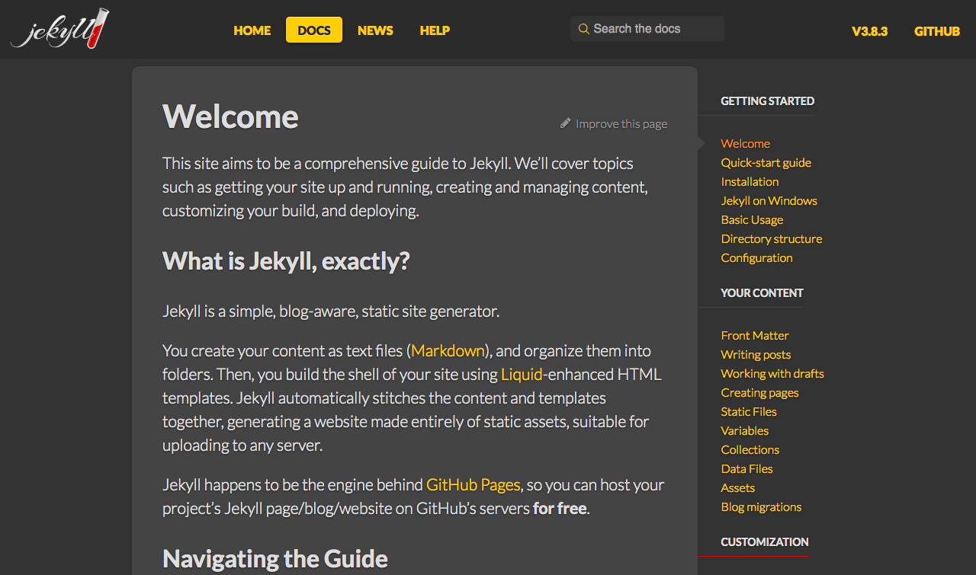Image resolution: width=976 pixels, height=575 pixels.
Task: Open Jekyll on Windows page
Action: [x=769, y=200]
